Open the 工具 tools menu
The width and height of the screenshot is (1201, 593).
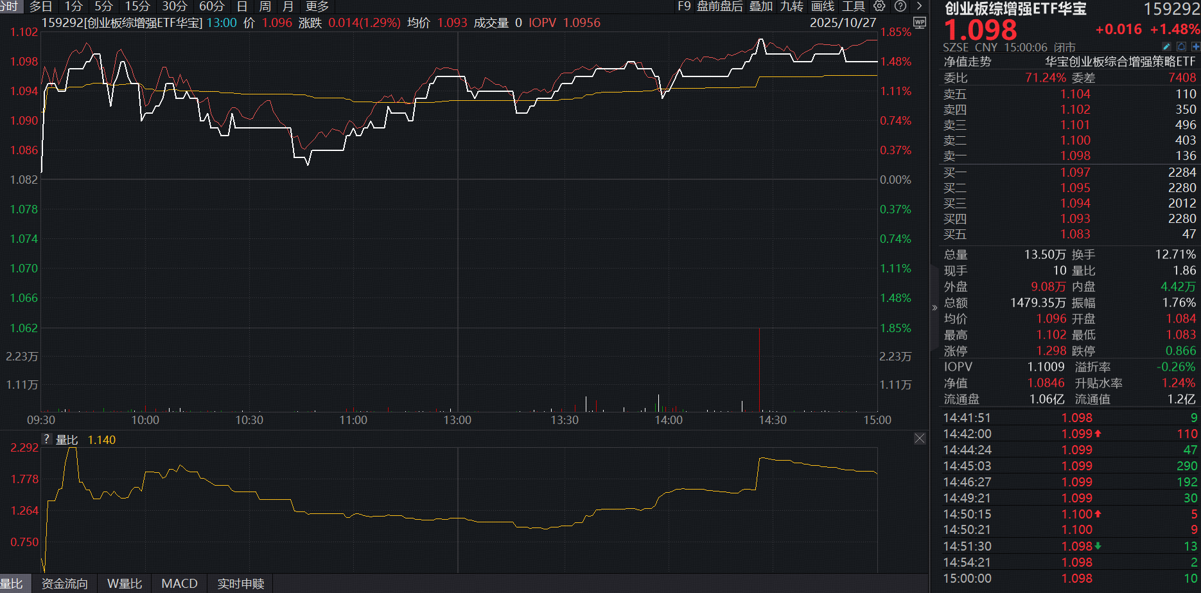(854, 6)
